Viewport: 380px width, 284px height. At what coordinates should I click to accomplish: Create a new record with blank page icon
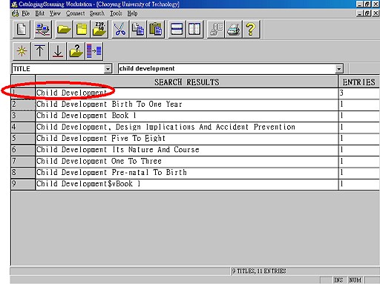(22, 30)
